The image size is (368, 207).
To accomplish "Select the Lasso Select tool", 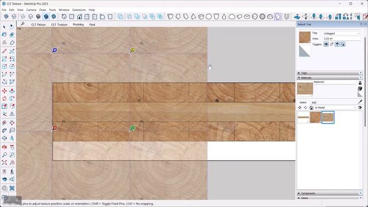I will tap(11, 27).
